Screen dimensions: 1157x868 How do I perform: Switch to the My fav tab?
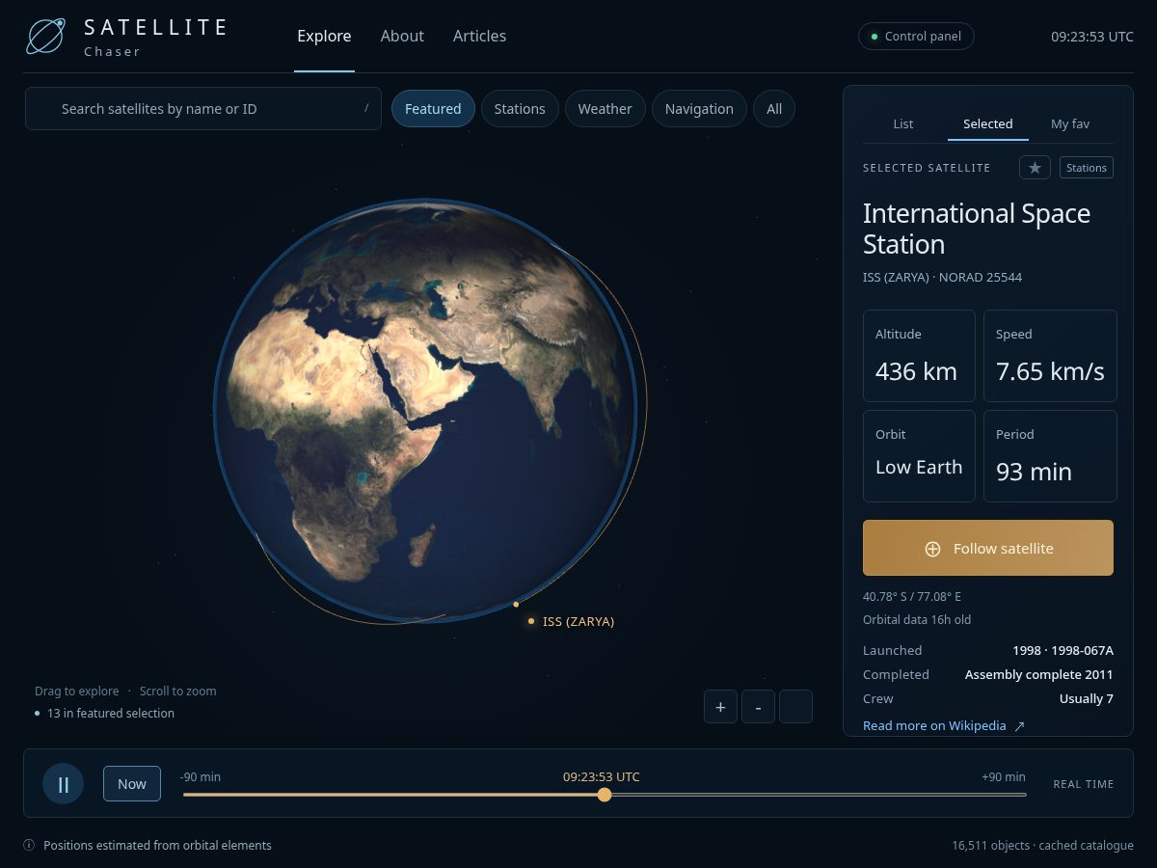pos(1070,123)
